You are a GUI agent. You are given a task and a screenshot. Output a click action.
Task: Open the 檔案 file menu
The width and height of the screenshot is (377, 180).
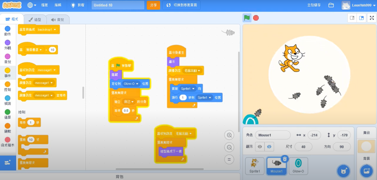pyautogui.click(x=44, y=5)
